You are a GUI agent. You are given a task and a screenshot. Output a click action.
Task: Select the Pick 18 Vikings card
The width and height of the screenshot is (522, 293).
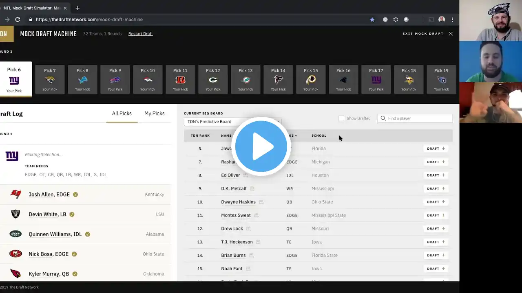(409, 79)
